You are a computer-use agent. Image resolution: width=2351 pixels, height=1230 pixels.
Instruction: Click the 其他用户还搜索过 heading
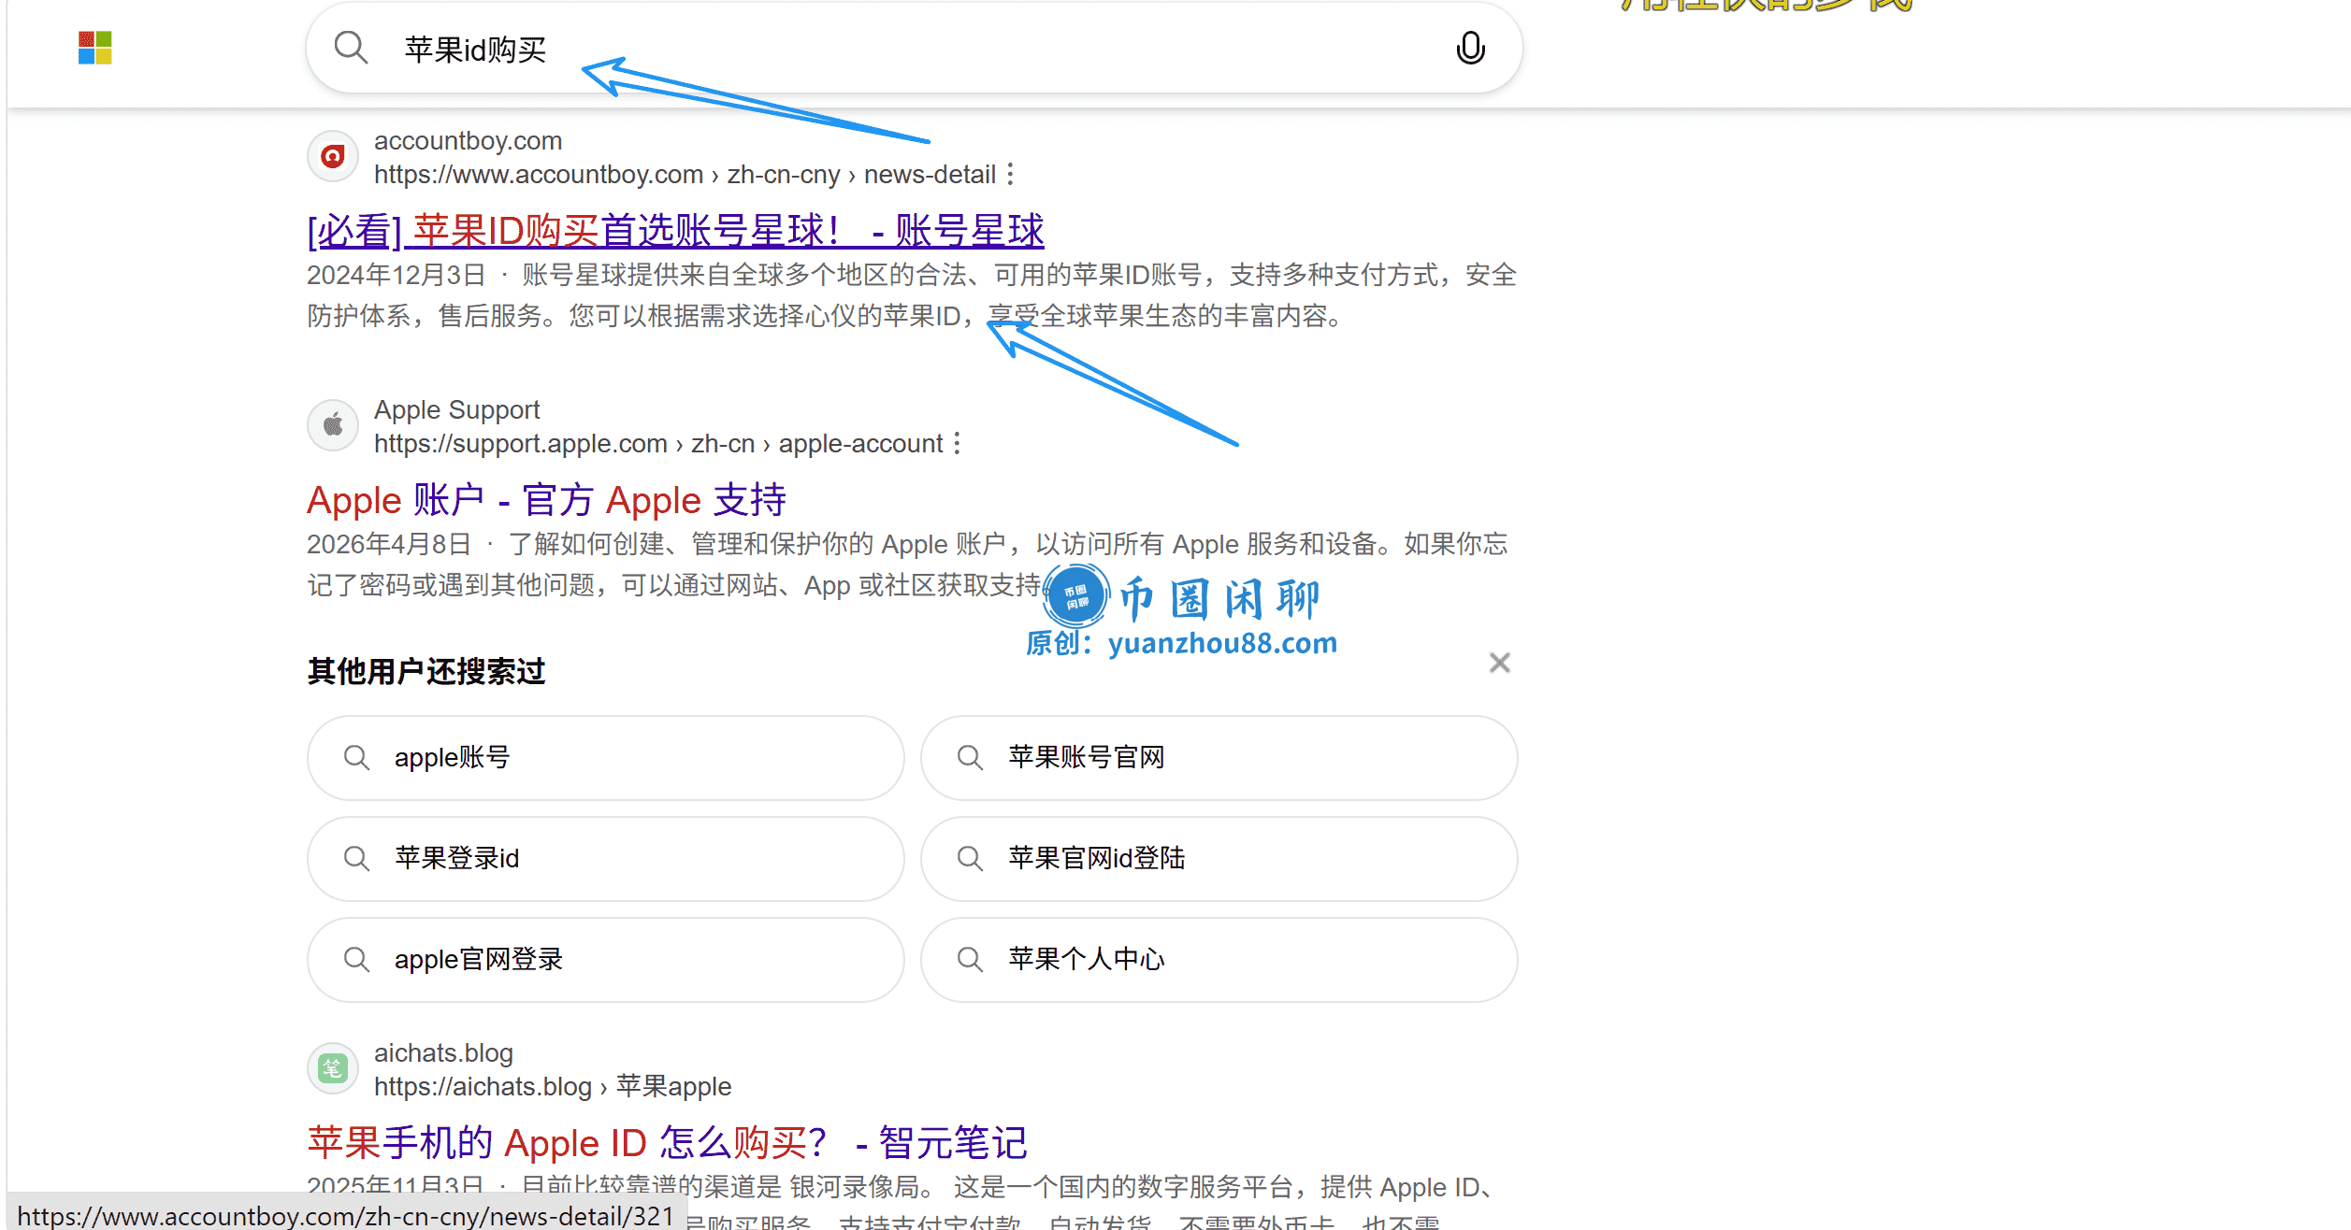(426, 671)
